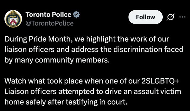Click the paragraph starting 'Watch what took place'
The width and height of the screenshot is (190, 111).
pos(93,92)
